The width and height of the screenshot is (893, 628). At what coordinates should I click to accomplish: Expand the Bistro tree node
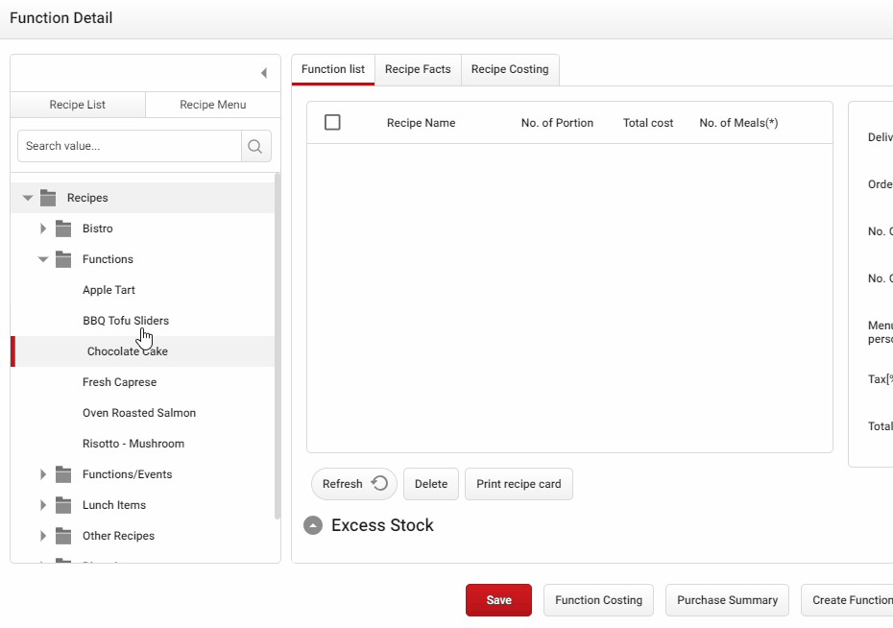(x=43, y=229)
